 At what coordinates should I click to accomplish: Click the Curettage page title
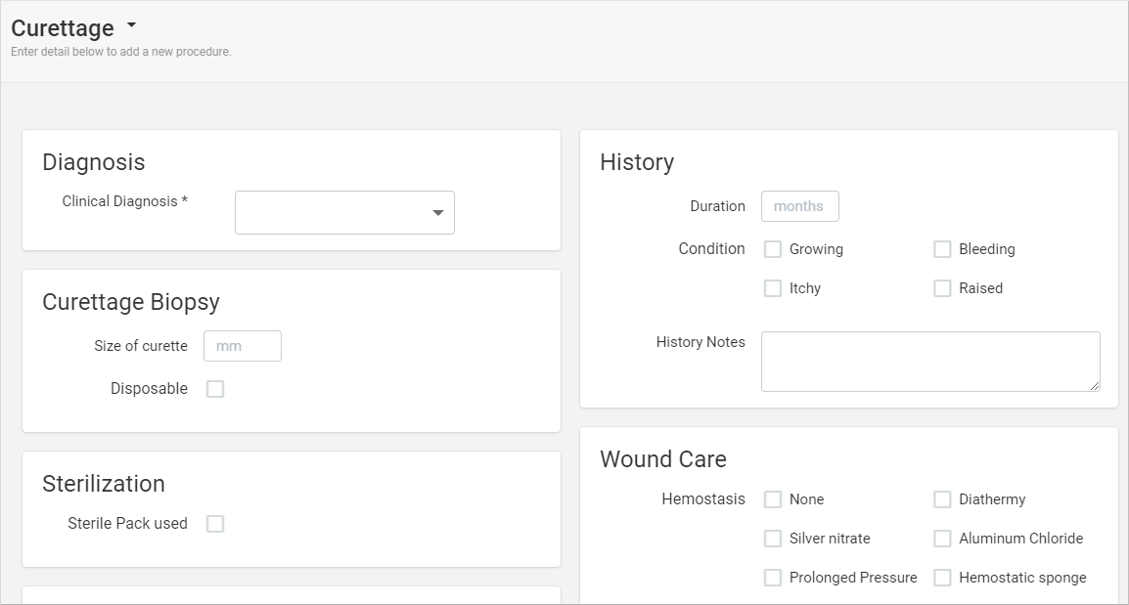(x=63, y=28)
